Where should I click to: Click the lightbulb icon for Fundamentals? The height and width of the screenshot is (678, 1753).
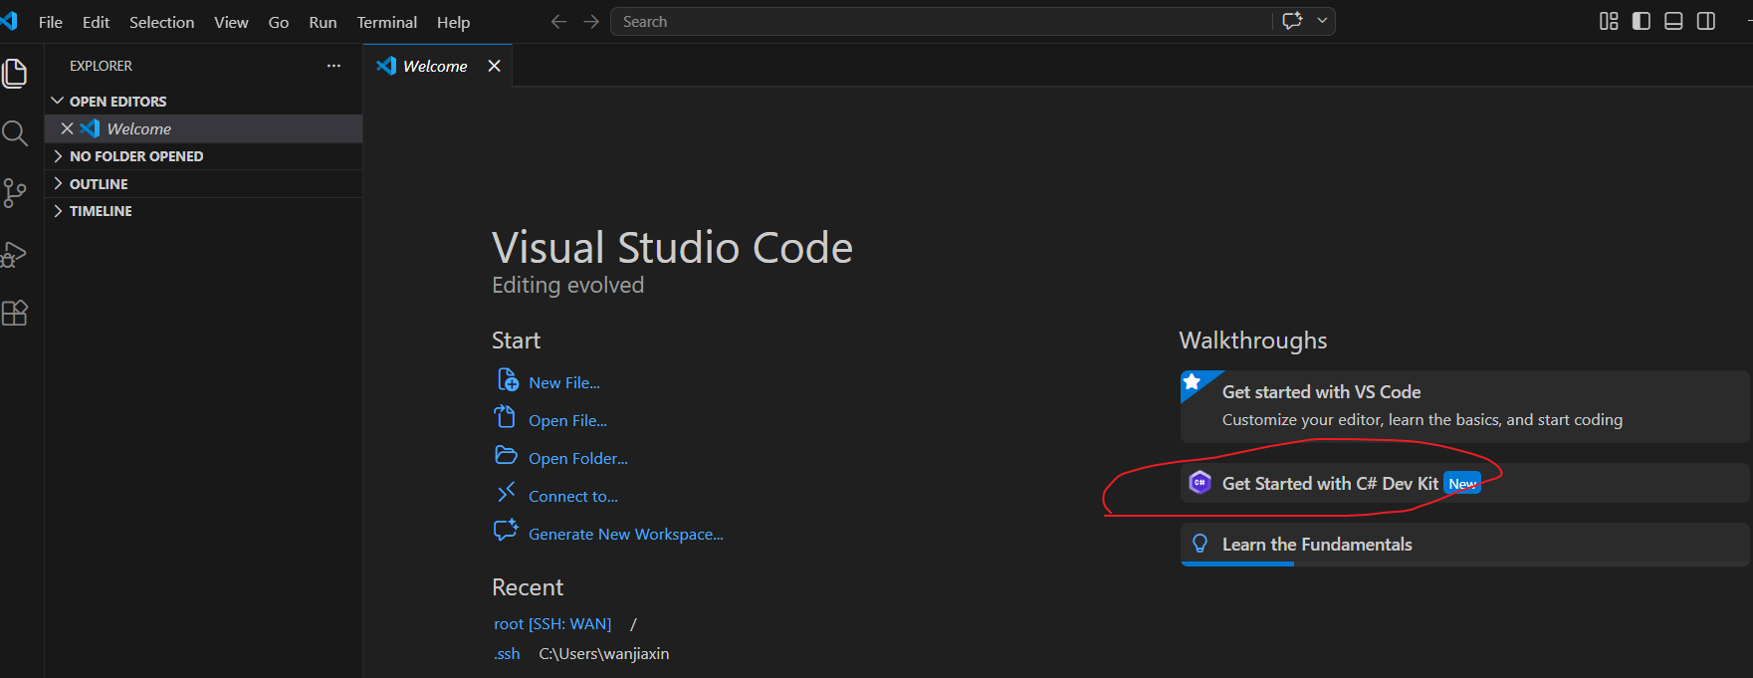pyautogui.click(x=1201, y=544)
